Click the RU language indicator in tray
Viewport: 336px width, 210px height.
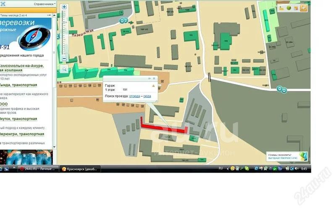220,168
